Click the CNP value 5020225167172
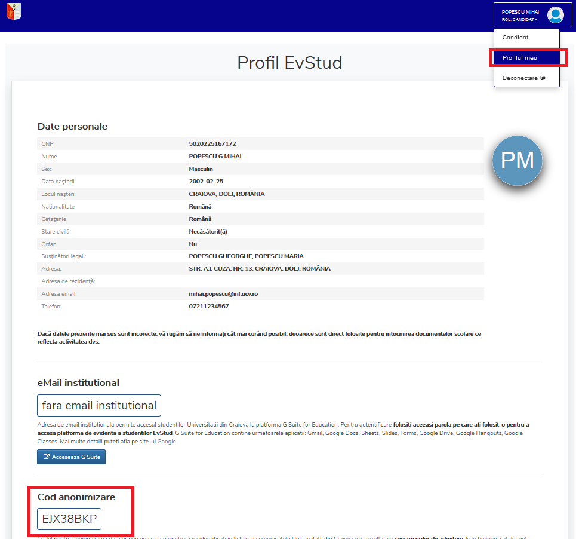Image resolution: width=576 pixels, height=539 pixels. point(212,144)
